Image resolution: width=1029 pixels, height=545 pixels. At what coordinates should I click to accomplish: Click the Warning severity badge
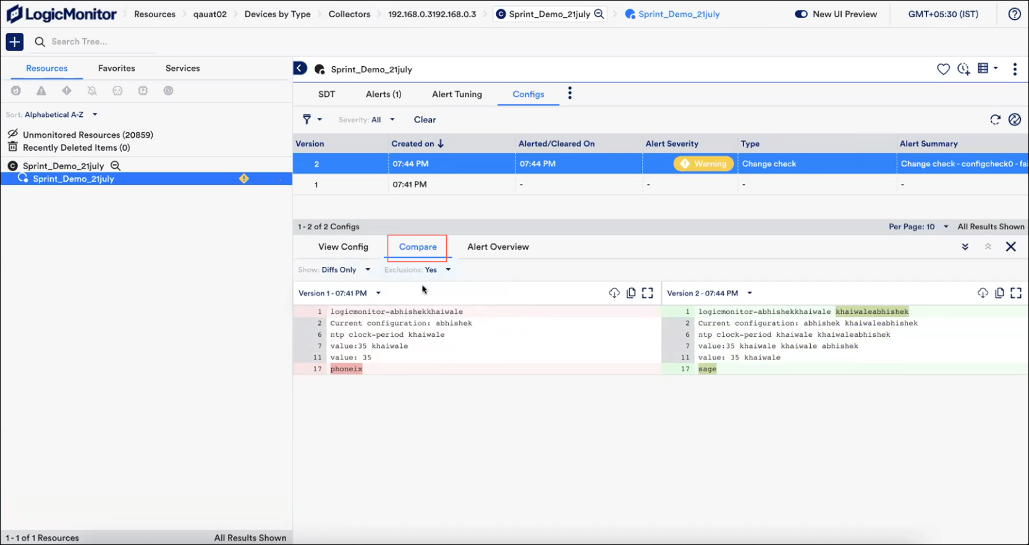(703, 164)
